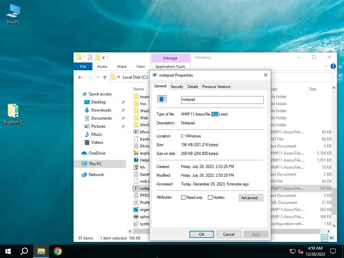
Task: Click Properties quick access toolbar icon
Action: point(90,57)
